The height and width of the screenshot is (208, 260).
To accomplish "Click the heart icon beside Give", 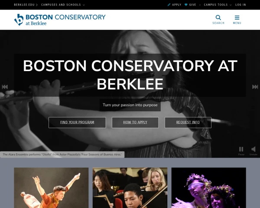I will click(x=186, y=5).
